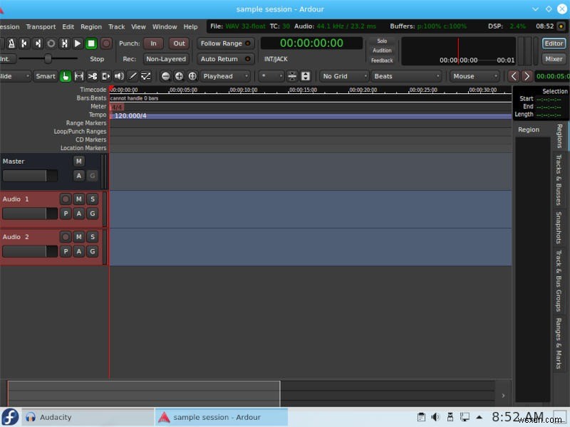Select the Internal Edit tool

point(146,76)
